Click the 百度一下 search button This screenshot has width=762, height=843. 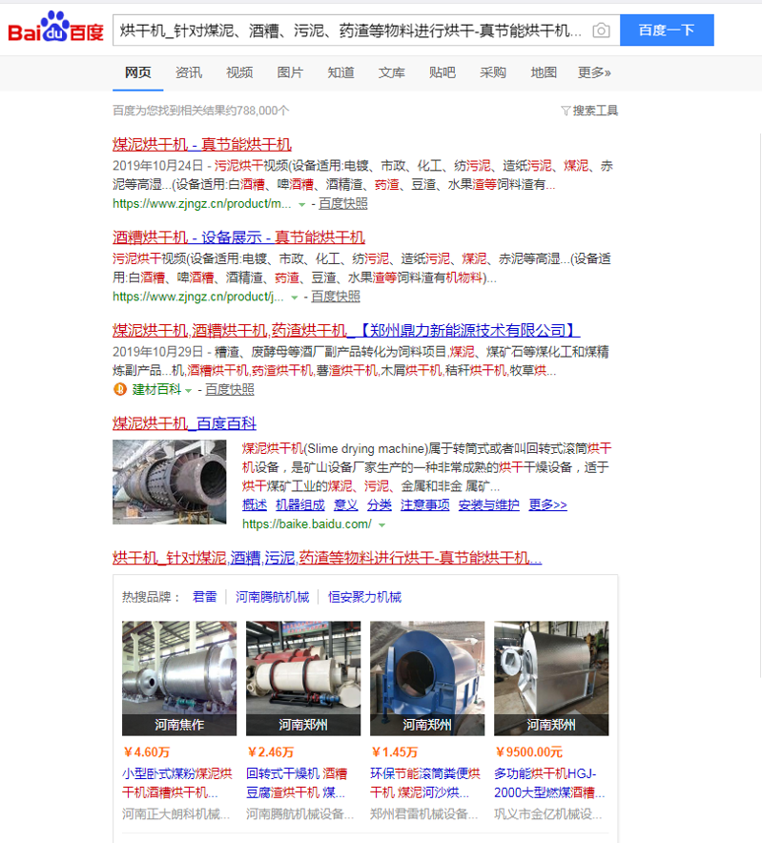667,31
